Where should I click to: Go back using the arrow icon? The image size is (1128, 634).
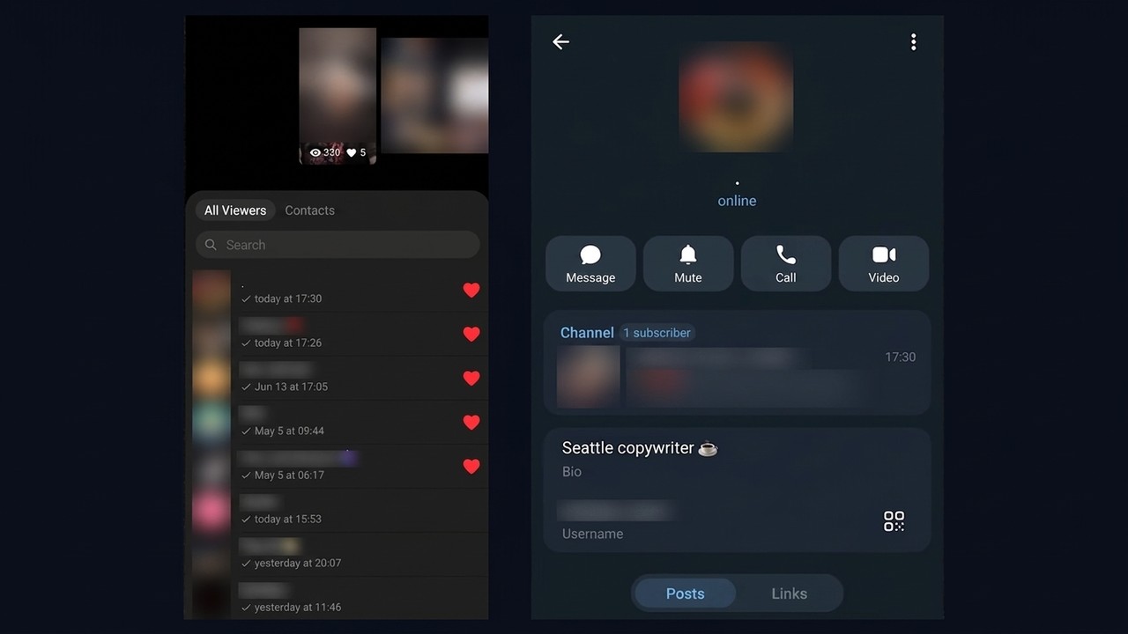560,42
